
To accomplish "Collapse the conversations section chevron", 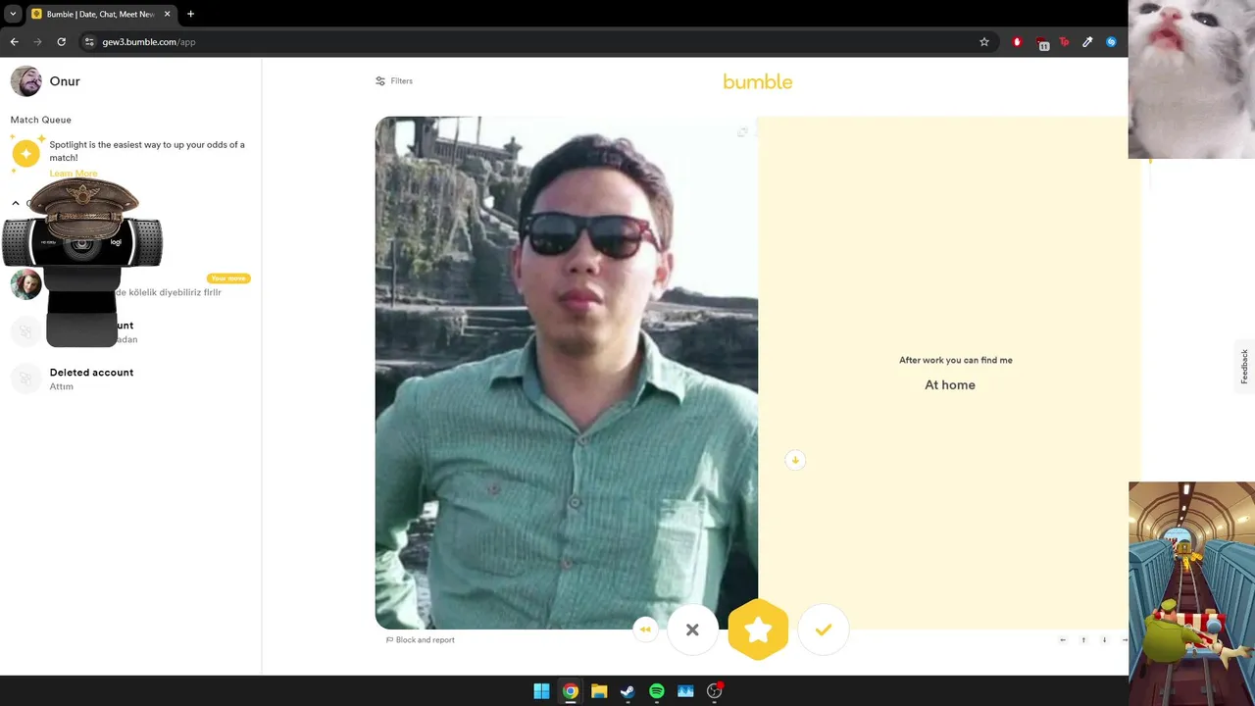I will pyautogui.click(x=16, y=203).
